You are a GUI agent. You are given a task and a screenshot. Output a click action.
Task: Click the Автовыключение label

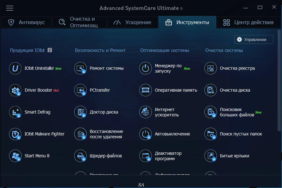172,134
